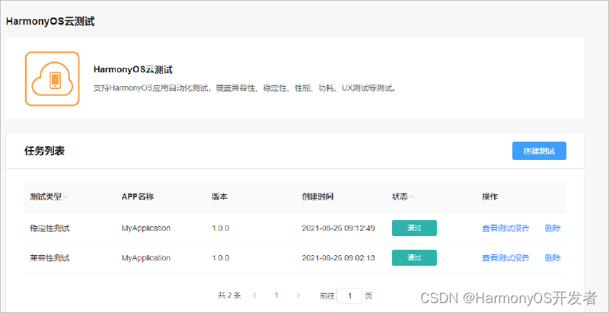The image size is (609, 313).
Task: Select page 1 in pagination
Action: pyautogui.click(x=276, y=295)
